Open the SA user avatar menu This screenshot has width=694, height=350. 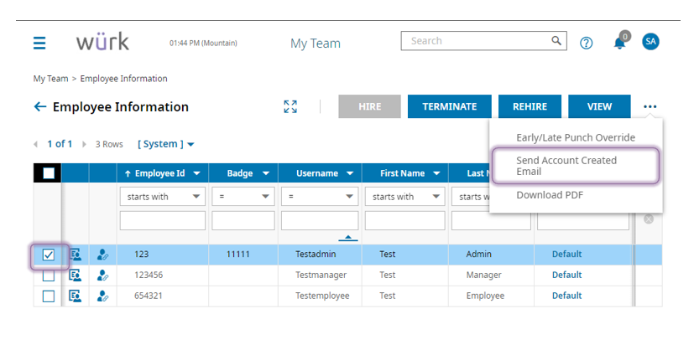coord(650,42)
